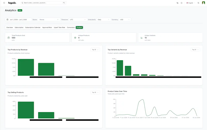This screenshot has width=207, height=130.
Task: Click the Top Products by Revenue title
Action: point(17,50)
